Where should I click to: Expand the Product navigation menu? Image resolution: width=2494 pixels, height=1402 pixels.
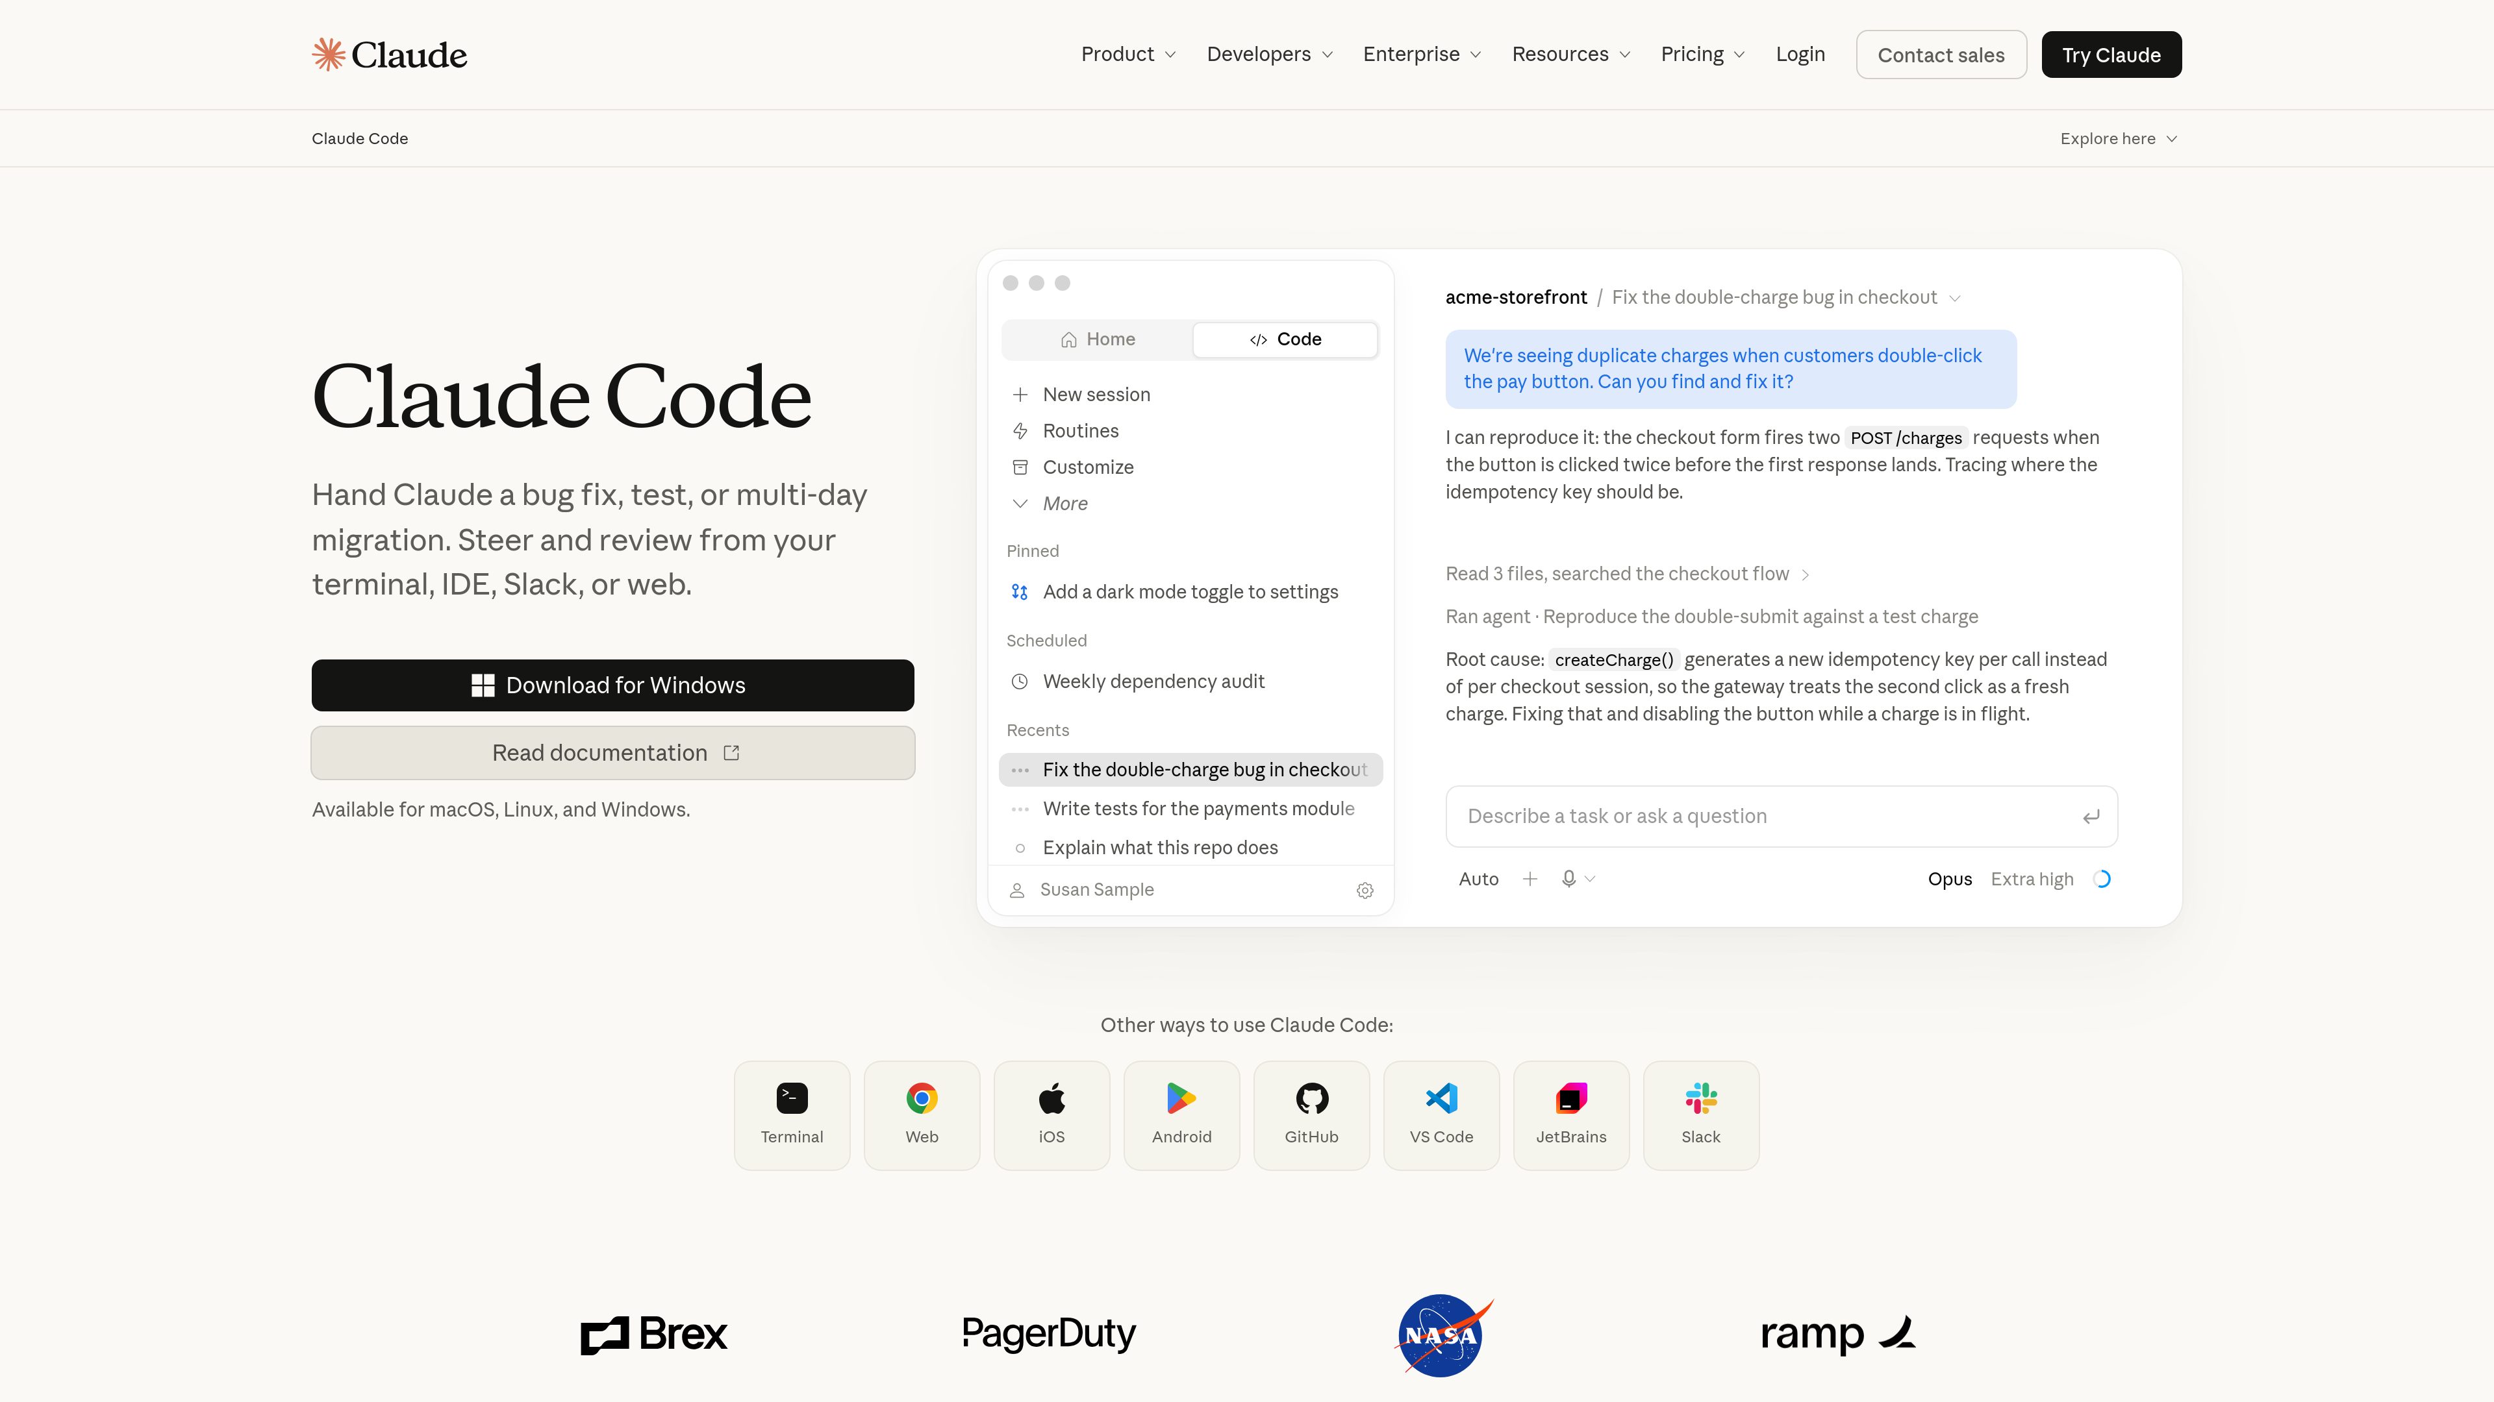point(1128,54)
